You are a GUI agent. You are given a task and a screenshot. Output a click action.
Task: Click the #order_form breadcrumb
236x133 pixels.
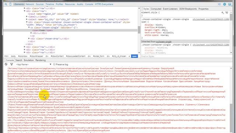coord(99,56)
